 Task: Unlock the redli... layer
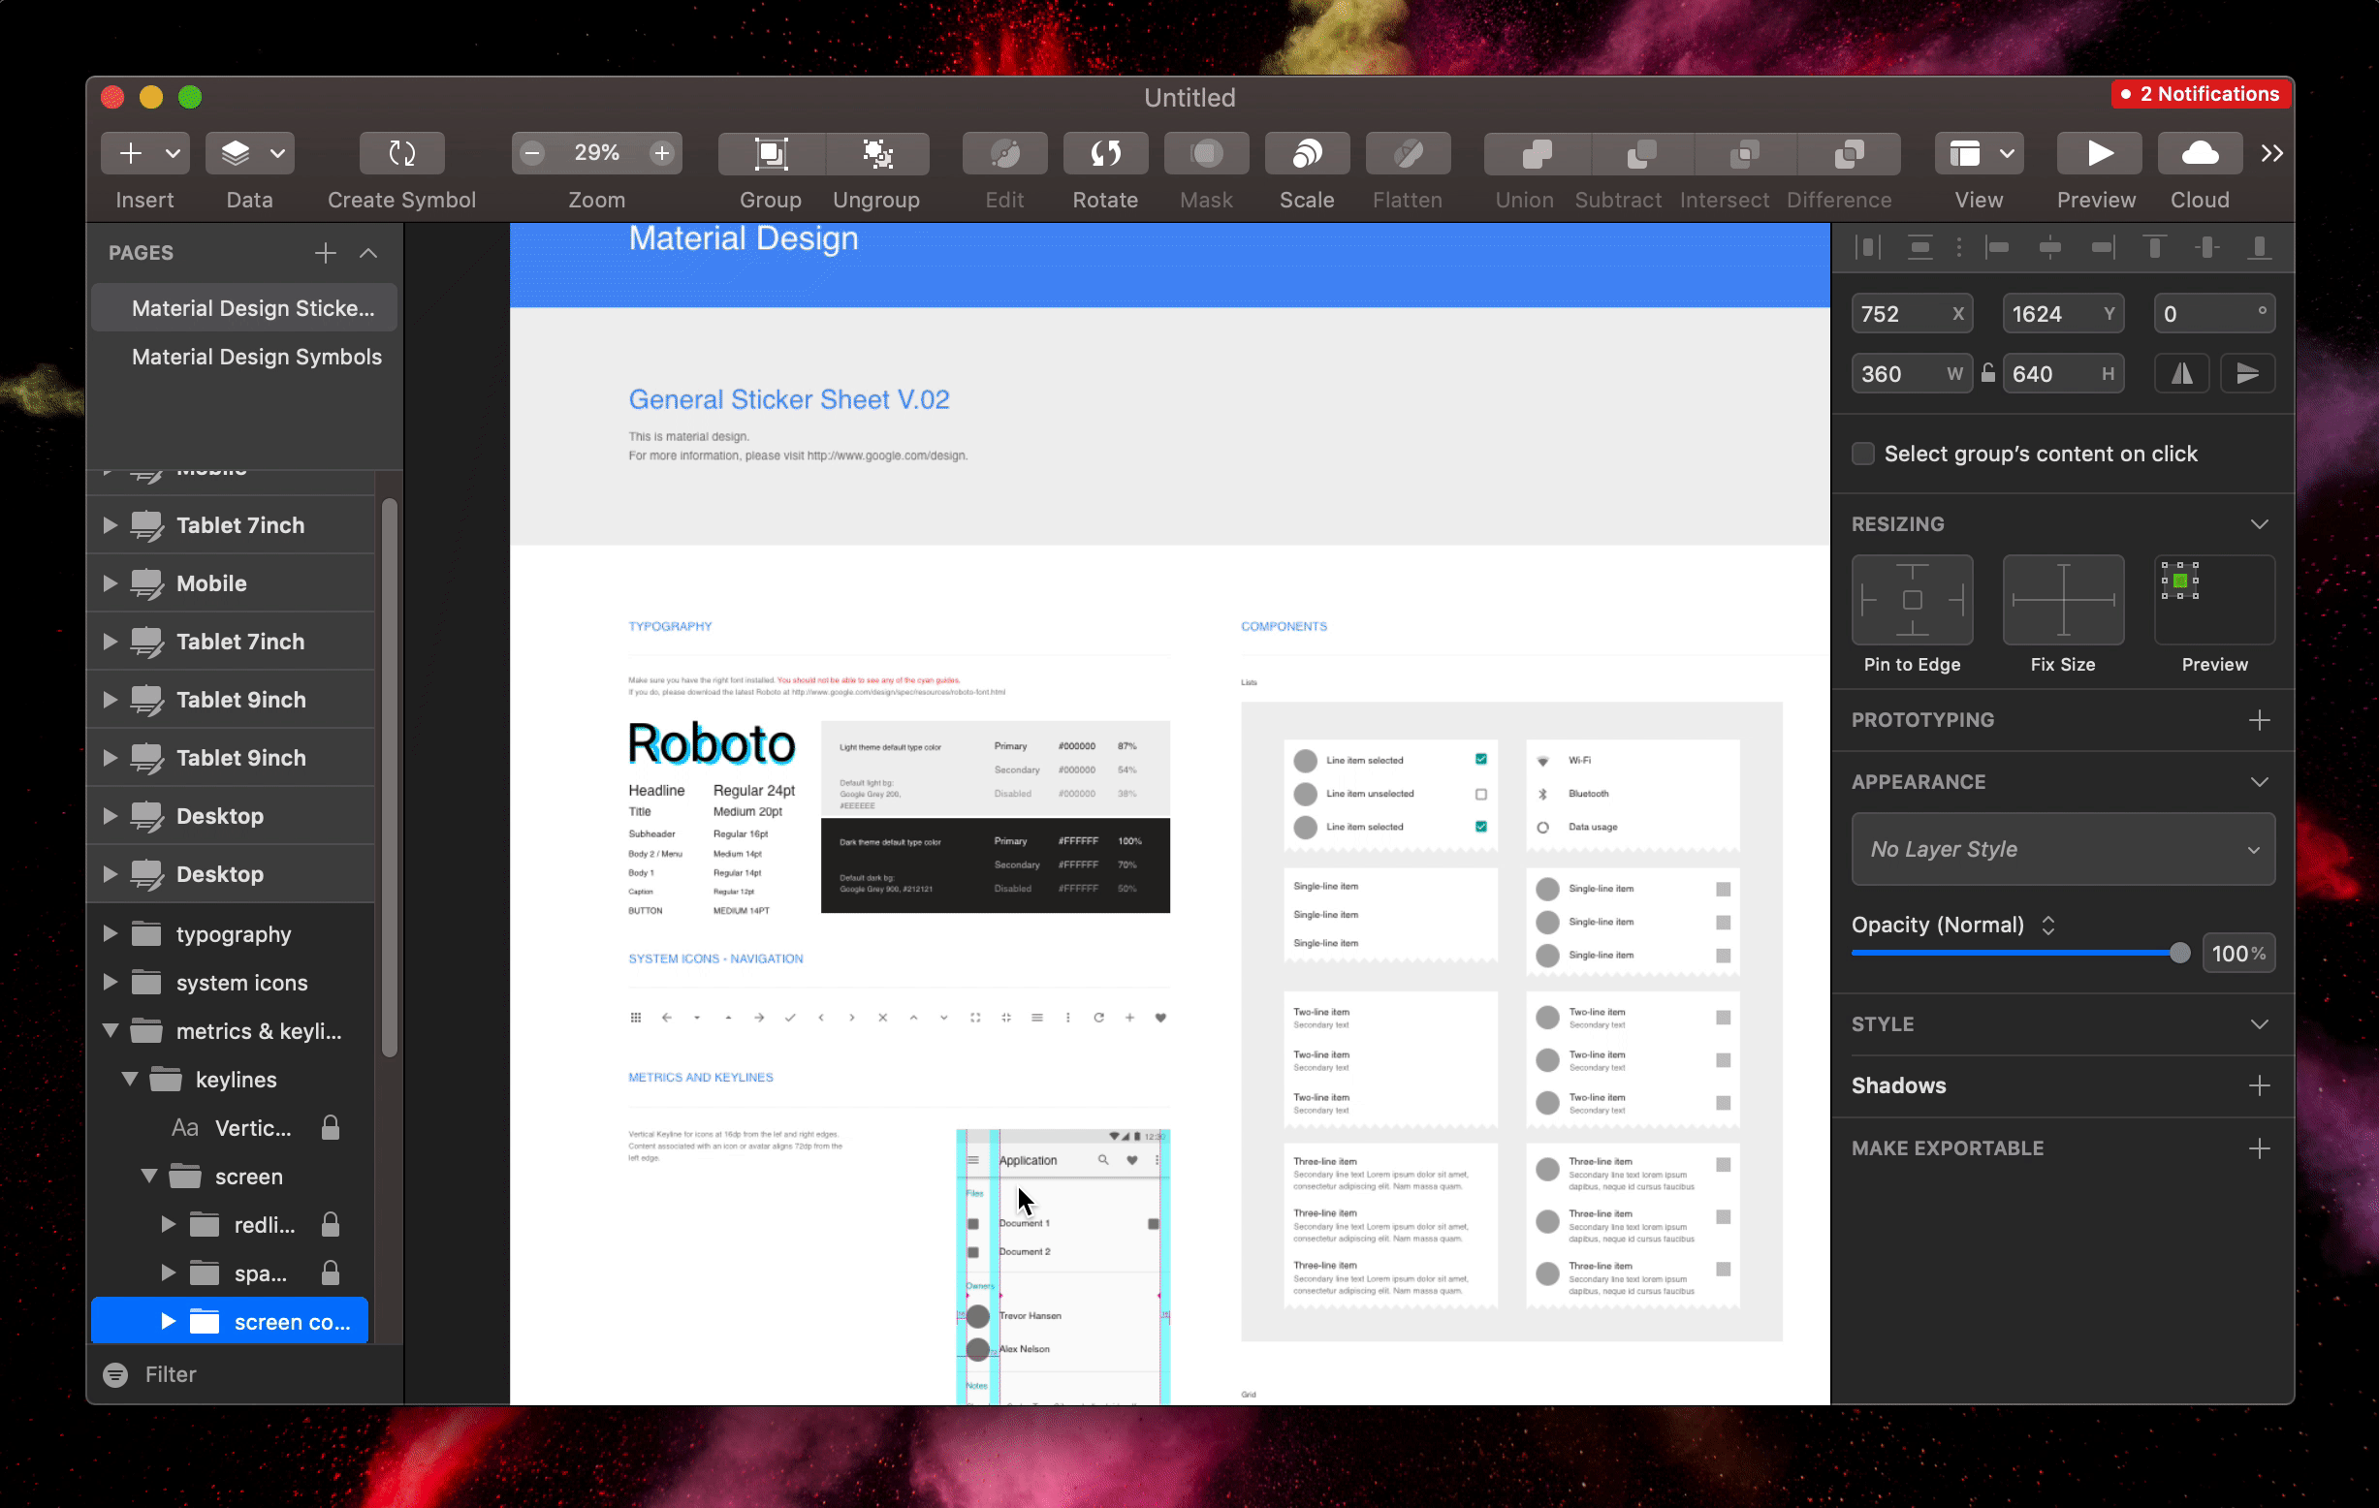coord(333,1225)
